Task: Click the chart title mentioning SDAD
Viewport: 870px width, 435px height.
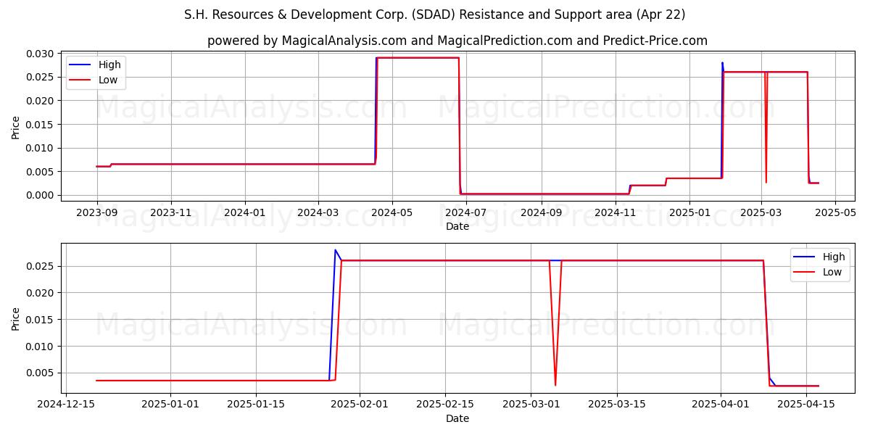Action: click(435, 14)
